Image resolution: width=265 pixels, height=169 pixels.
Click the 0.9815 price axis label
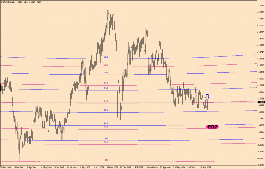261,152
